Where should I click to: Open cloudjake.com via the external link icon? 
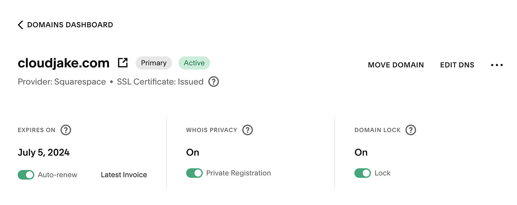(123, 63)
